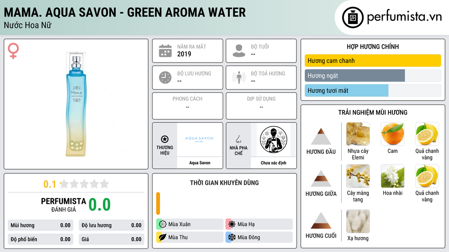The image size is (449, 252).
Task: Click the Xạ hương musk note image
Action: [x=358, y=221]
